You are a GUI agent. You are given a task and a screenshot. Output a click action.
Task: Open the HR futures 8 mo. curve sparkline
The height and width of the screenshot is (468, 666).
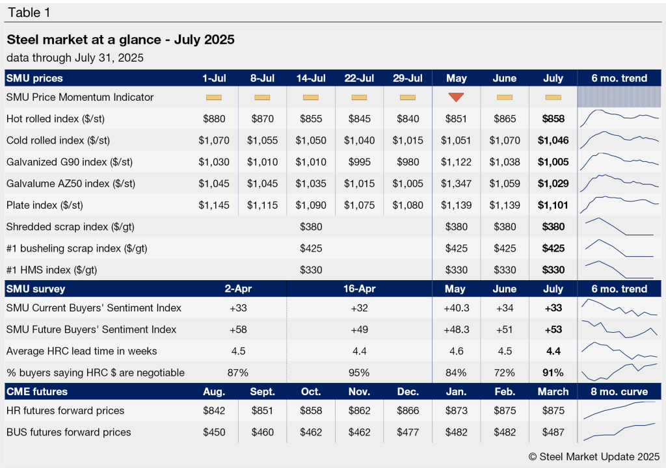pyautogui.click(x=619, y=411)
